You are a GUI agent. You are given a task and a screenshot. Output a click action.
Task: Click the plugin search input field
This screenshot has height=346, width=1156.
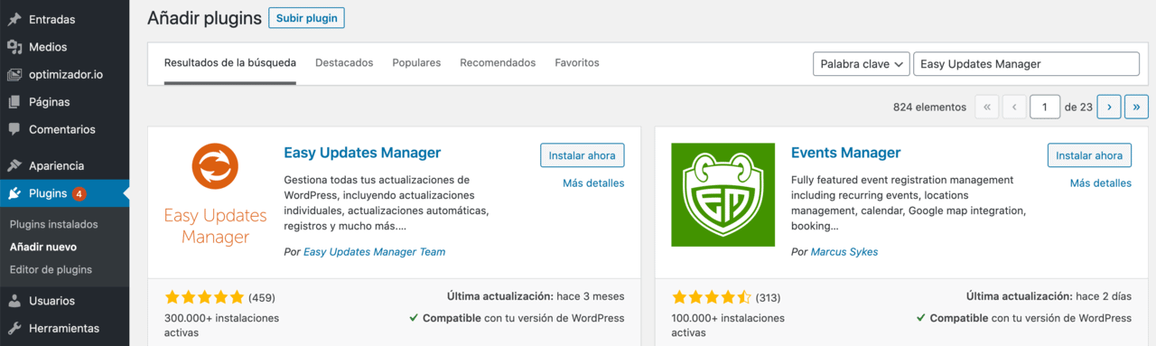click(1027, 64)
